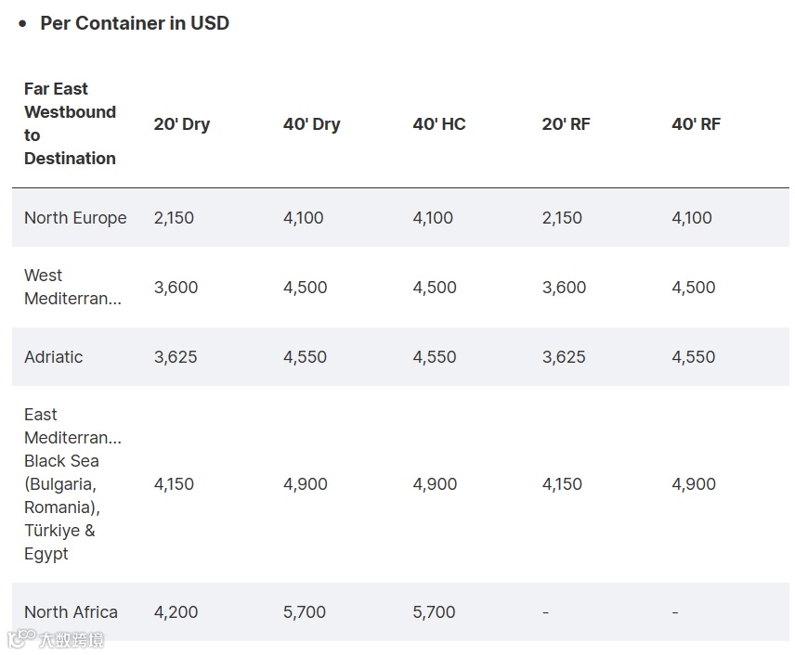Click the Far East Westbound header cell
This screenshot has height=655, width=795.
70,123
